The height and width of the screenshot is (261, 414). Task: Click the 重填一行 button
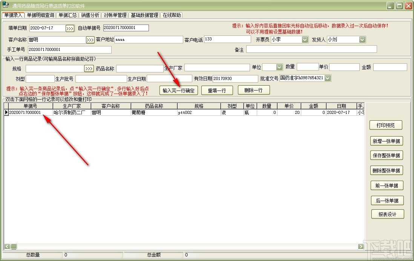point(217,91)
